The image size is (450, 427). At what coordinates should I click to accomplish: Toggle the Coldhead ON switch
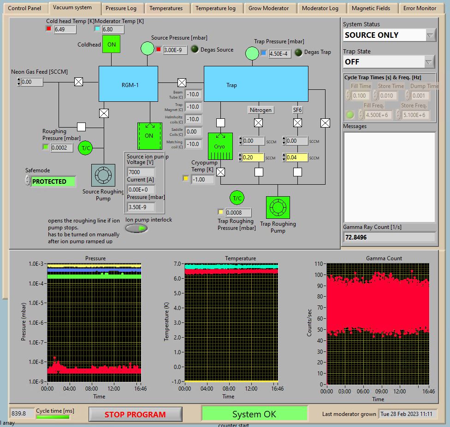point(111,44)
